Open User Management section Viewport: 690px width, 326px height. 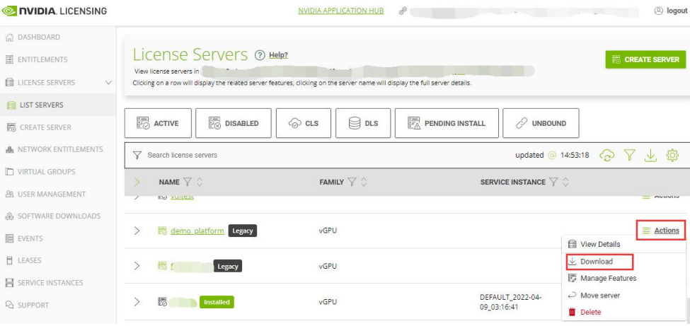pyautogui.click(x=45, y=194)
